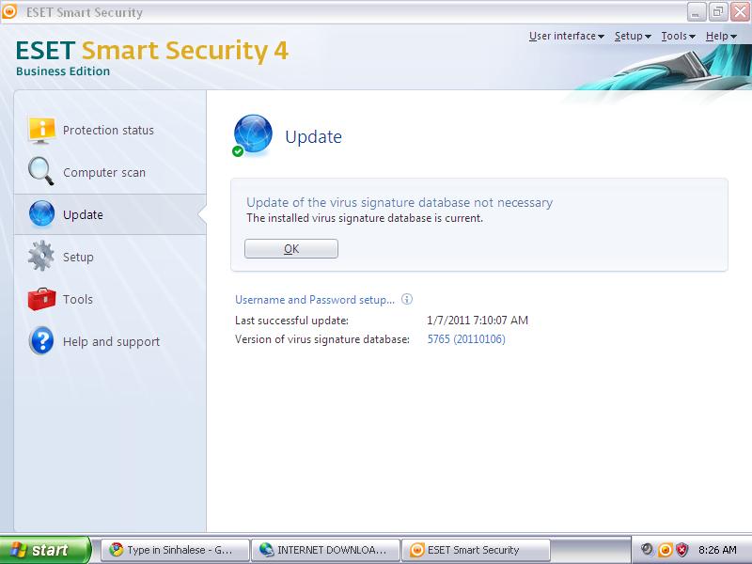Go to the Computer scan section
This screenshot has width=752, height=564.
point(104,172)
